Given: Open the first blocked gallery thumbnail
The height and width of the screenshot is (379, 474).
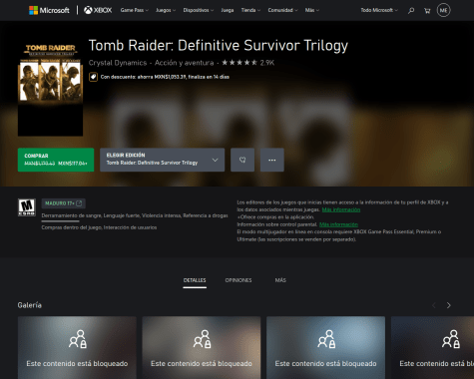Looking at the screenshot, I should pos(77,347).
